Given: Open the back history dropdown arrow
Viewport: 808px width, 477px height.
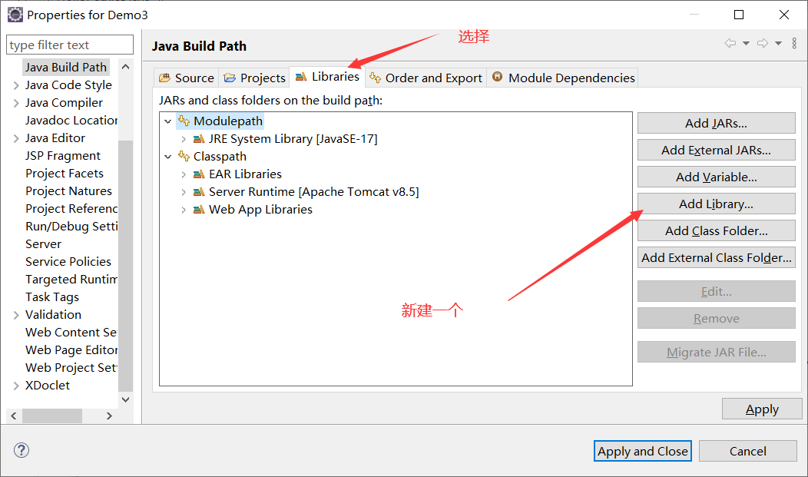Looking at the screenshot, I should (x=746, y=43).
